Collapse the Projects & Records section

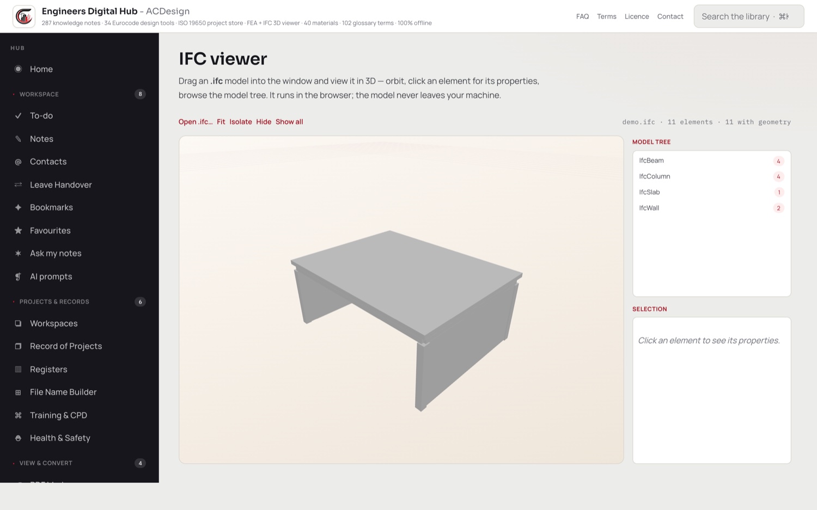pyautogui.click(x=80, y=302)
